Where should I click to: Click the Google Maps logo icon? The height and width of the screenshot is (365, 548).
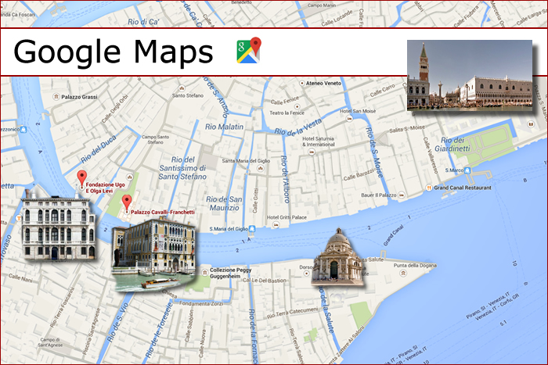249,50
